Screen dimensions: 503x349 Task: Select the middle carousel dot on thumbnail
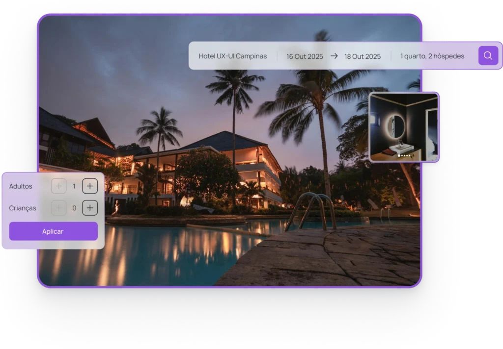pyautogui.click(x=405, y=155)
